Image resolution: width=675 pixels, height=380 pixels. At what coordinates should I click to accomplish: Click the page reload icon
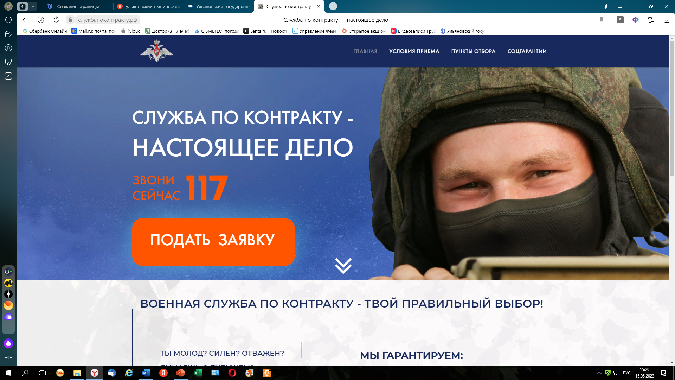pyautogui.click(x=56, y=20)
